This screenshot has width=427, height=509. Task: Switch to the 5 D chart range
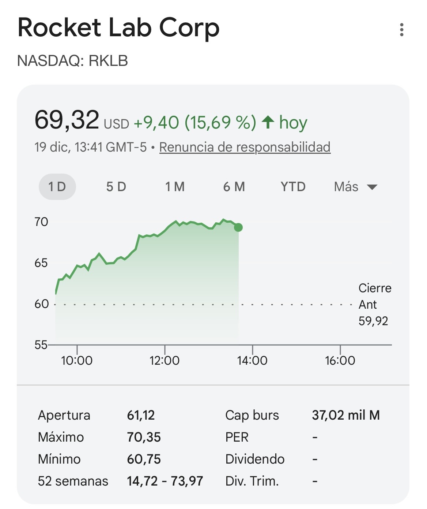point(116,187)
